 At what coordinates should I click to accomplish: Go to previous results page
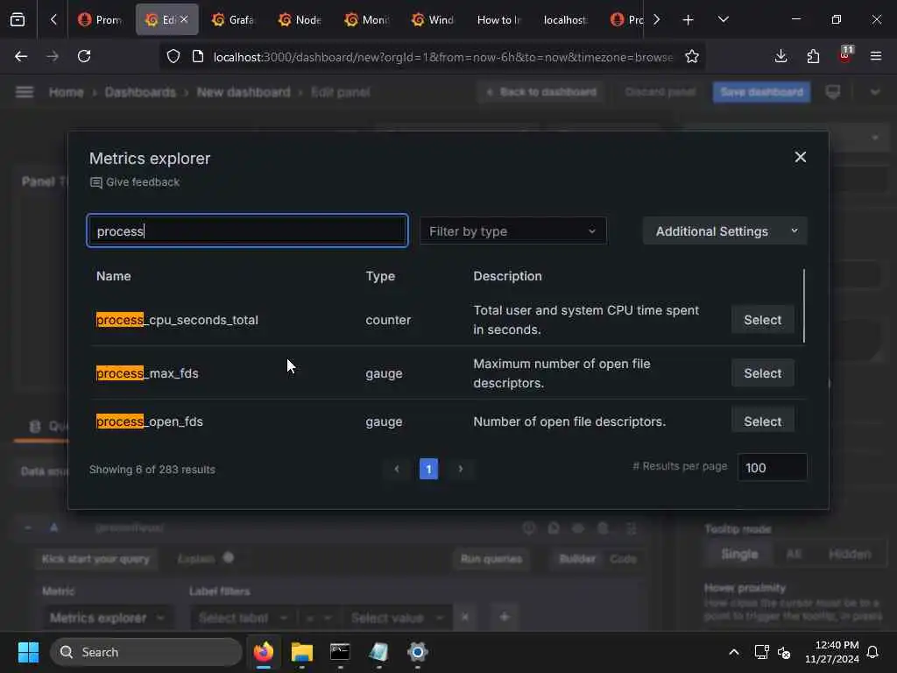pos(397,470)
